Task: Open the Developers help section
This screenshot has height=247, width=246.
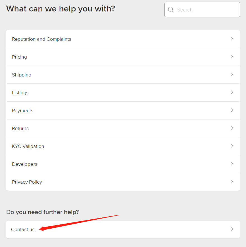Action: pos(25,164)
